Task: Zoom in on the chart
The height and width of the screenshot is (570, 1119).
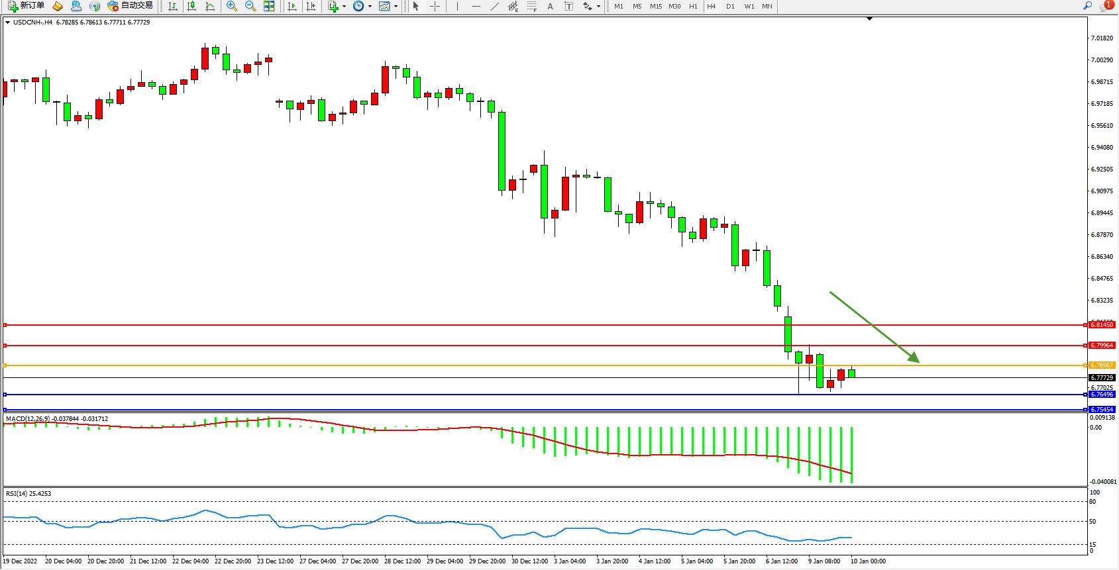Action: tap(232, 6)
